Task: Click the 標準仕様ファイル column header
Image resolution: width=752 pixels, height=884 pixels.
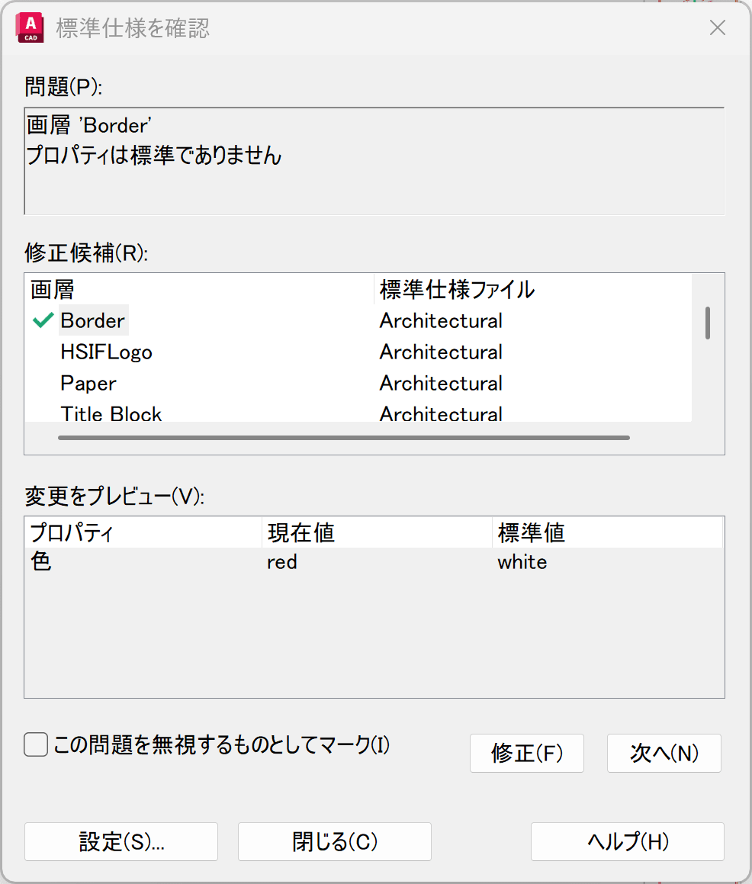Action: [458, 290]
